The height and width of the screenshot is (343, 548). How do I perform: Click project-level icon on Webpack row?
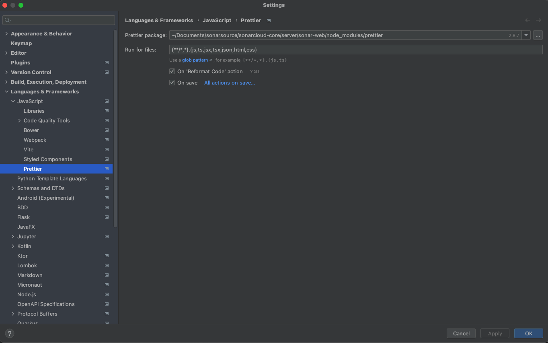(x=107, y=140)
